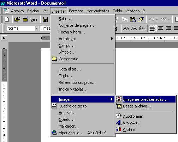The height and width of the screenshot is (142, 178).
Task: Choose Fecha y hora... entry
Action: coord(83,32)
